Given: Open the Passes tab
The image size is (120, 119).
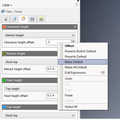Looking at the screenshot, I should [x=32, y=19].
